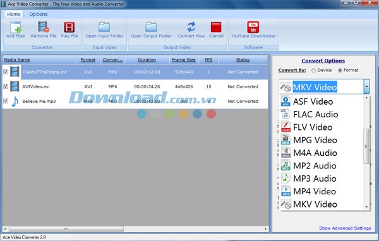Select the Believe Me.mp3 file name
The image size is (379, 241).
39,101
